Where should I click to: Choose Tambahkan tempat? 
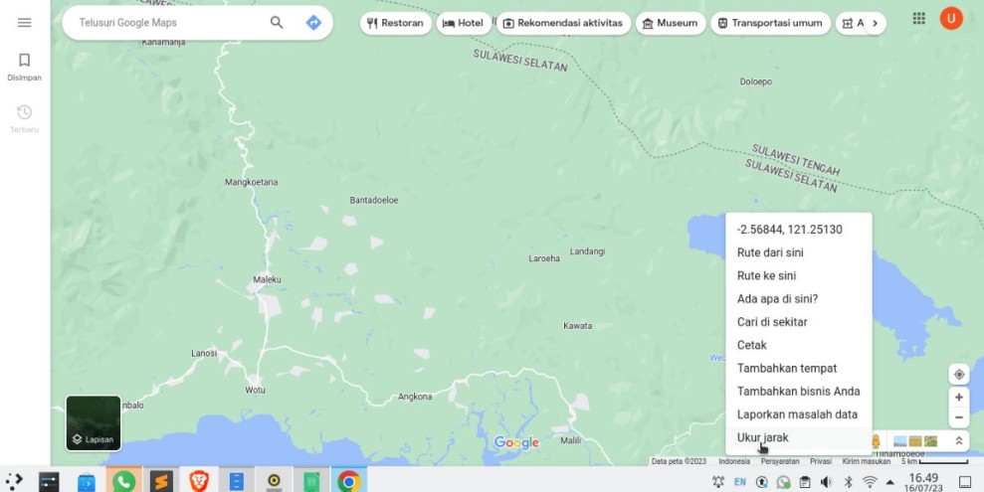point(799,369)
